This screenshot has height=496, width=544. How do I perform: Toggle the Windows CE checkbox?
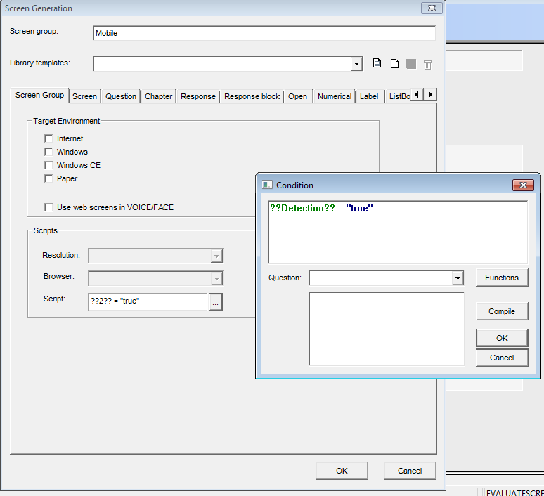(x=48, y=165)
